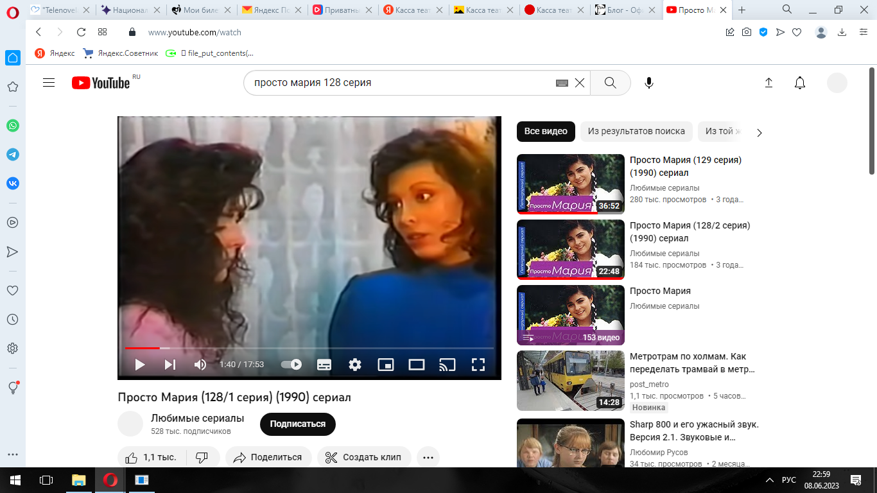
Task: Open 'Просто Мария (128/2 серия)' video title
Action: pyautogui.click(x=690, y=232)
